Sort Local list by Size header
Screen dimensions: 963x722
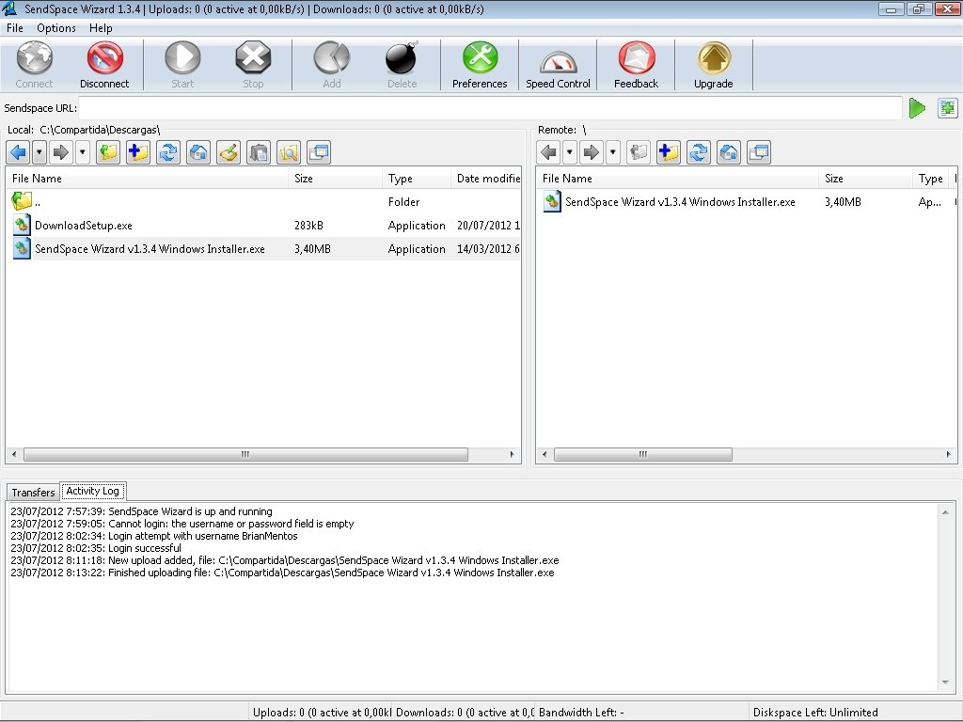pos(335,178)
